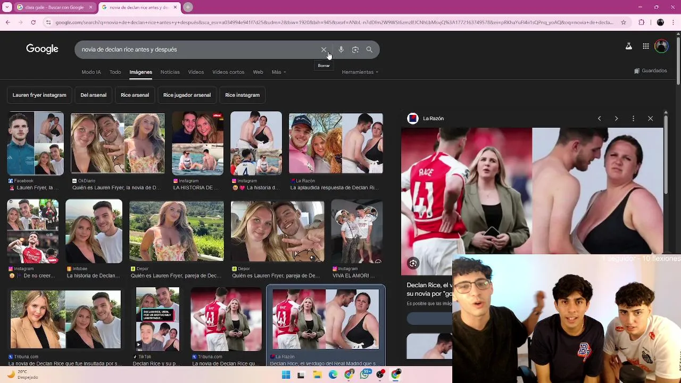Expand the Más dropdown

pos(279,72)
